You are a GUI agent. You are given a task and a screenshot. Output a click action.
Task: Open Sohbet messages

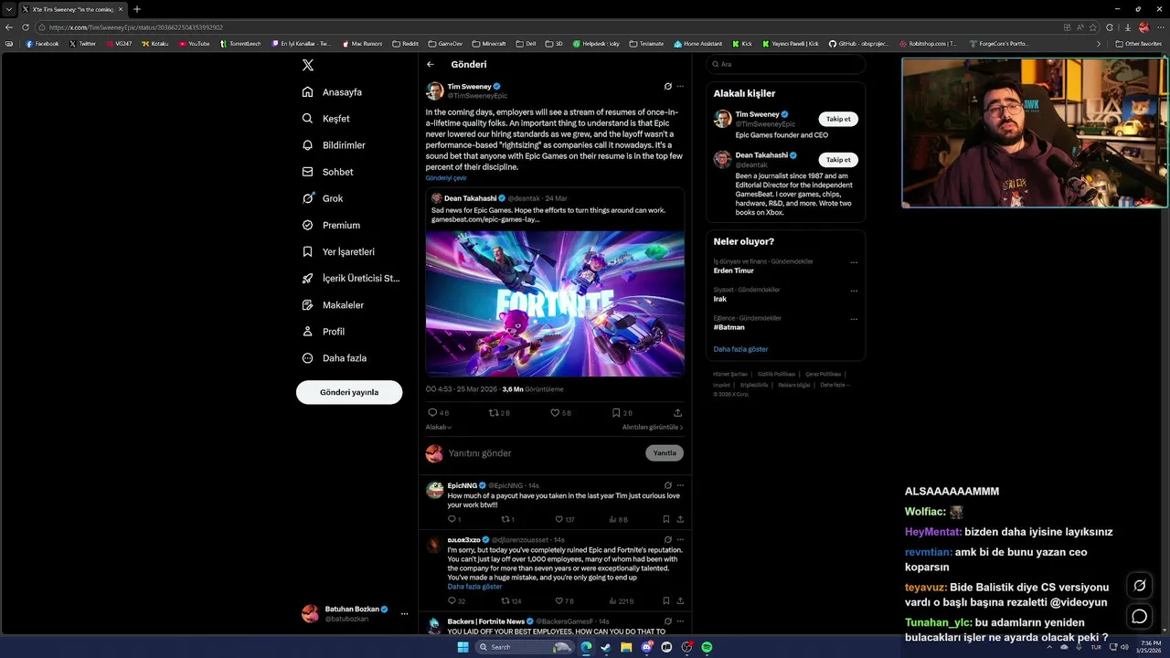point(327,172)
